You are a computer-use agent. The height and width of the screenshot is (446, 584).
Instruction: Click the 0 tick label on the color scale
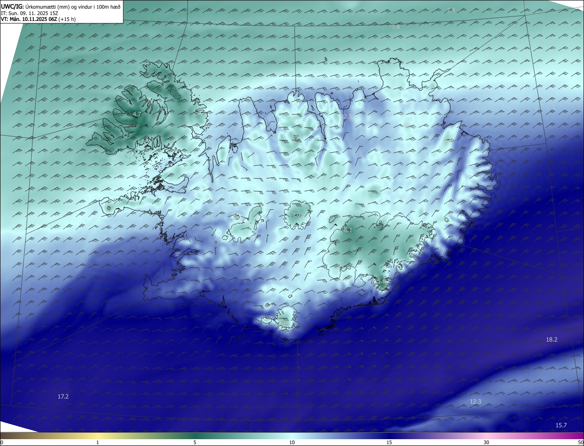[x=2, y=443]
